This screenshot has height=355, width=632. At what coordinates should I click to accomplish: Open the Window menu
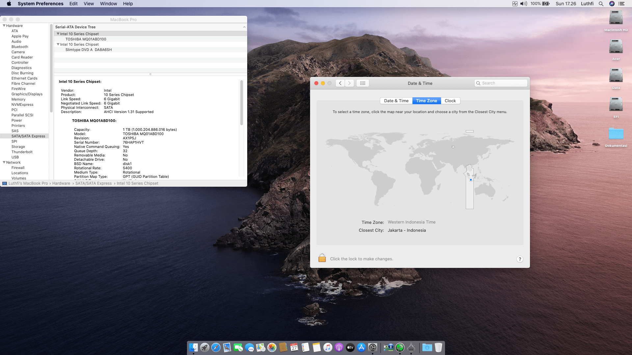(108, 4)
